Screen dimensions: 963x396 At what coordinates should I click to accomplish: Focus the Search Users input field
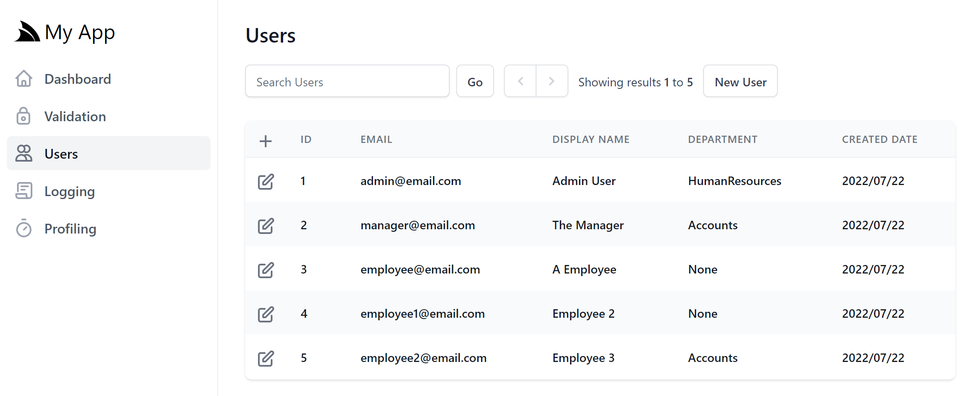tap(347, 81)
